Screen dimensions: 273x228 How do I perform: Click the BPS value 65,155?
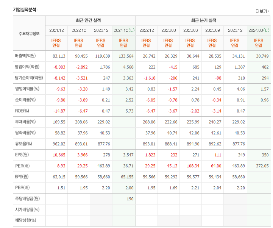tap(127, 177)
